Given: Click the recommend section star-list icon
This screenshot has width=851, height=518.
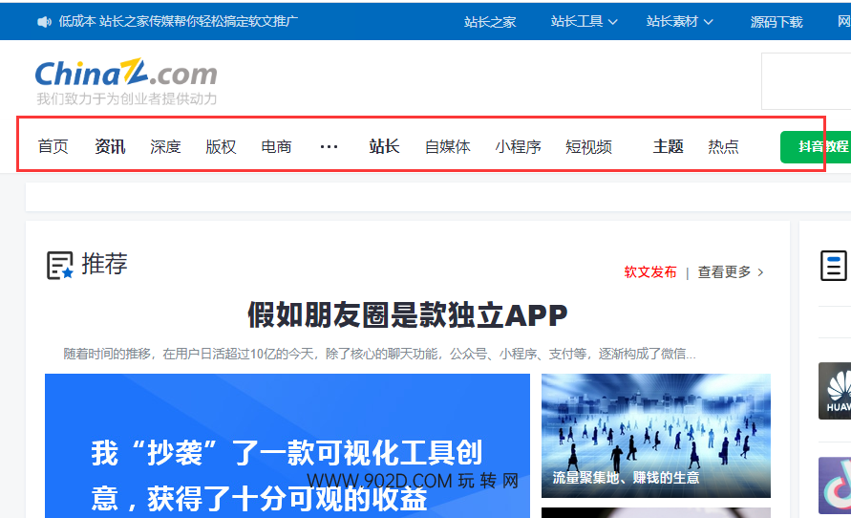Looking at the screenshot, I should click(x=60, y=265).
